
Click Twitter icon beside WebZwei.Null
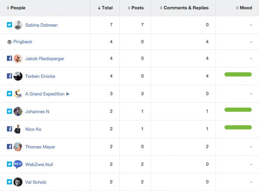coord(9,164)
